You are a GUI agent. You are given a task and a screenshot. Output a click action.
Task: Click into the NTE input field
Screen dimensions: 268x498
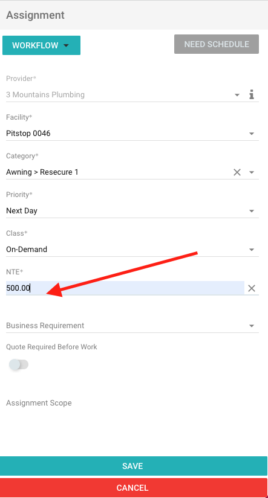(x=125, y=288)
